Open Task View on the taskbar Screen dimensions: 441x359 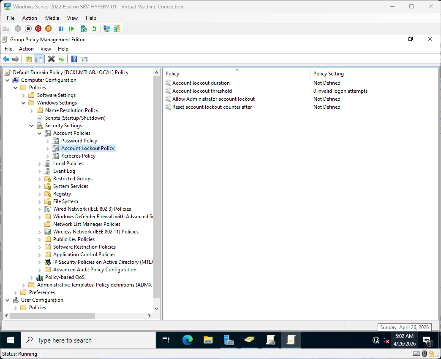pos(166,340)
